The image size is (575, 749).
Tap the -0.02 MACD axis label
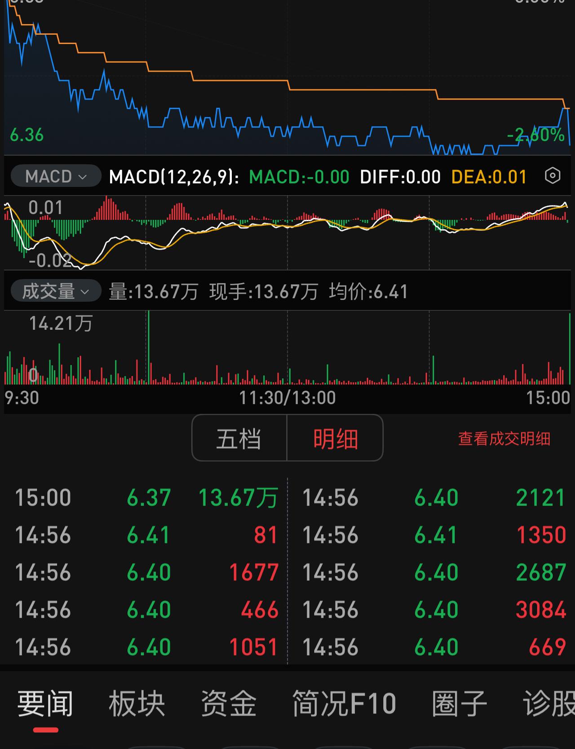pyautogui.click(x=49, y=260)
